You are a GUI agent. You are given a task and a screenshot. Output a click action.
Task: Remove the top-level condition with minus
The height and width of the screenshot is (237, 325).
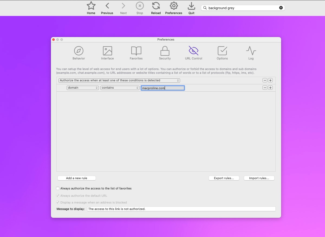point(265,81)
